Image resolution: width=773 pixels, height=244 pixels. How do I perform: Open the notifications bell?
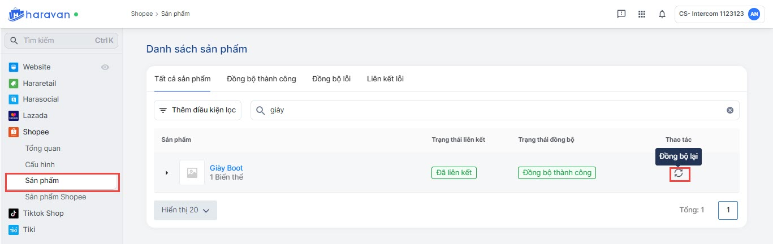point(662,15)
